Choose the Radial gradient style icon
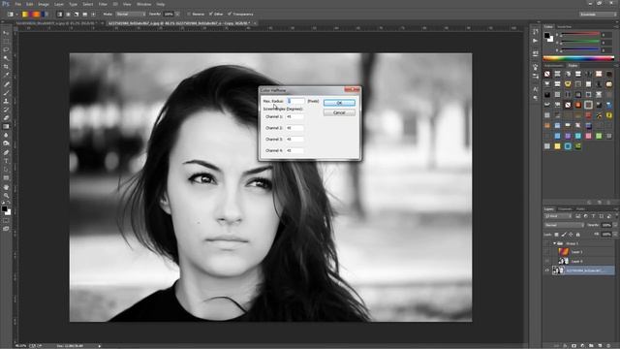 pyautogui.click(x=68, y=15)
